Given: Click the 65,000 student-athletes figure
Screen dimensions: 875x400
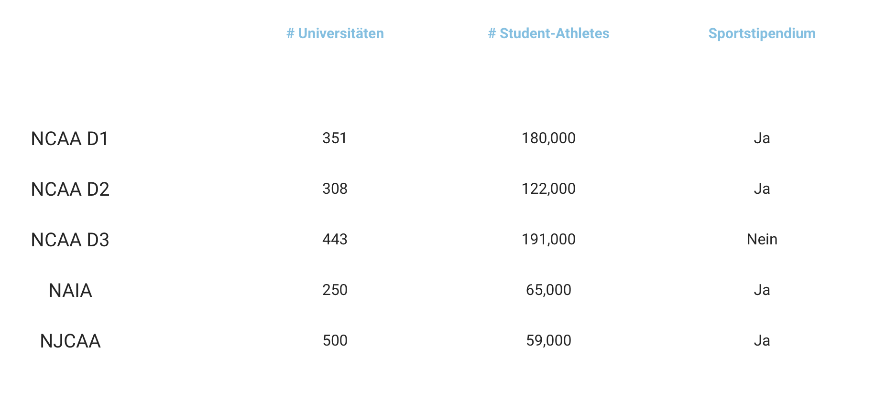Looking at the screenshot, I should pos(548,290).
